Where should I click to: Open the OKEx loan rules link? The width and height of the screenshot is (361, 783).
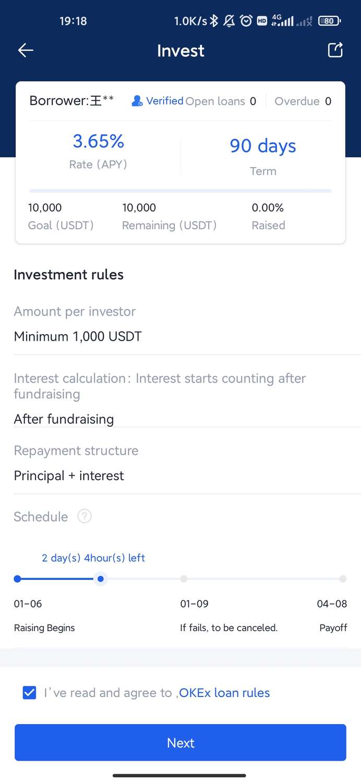tap(224, 693)
